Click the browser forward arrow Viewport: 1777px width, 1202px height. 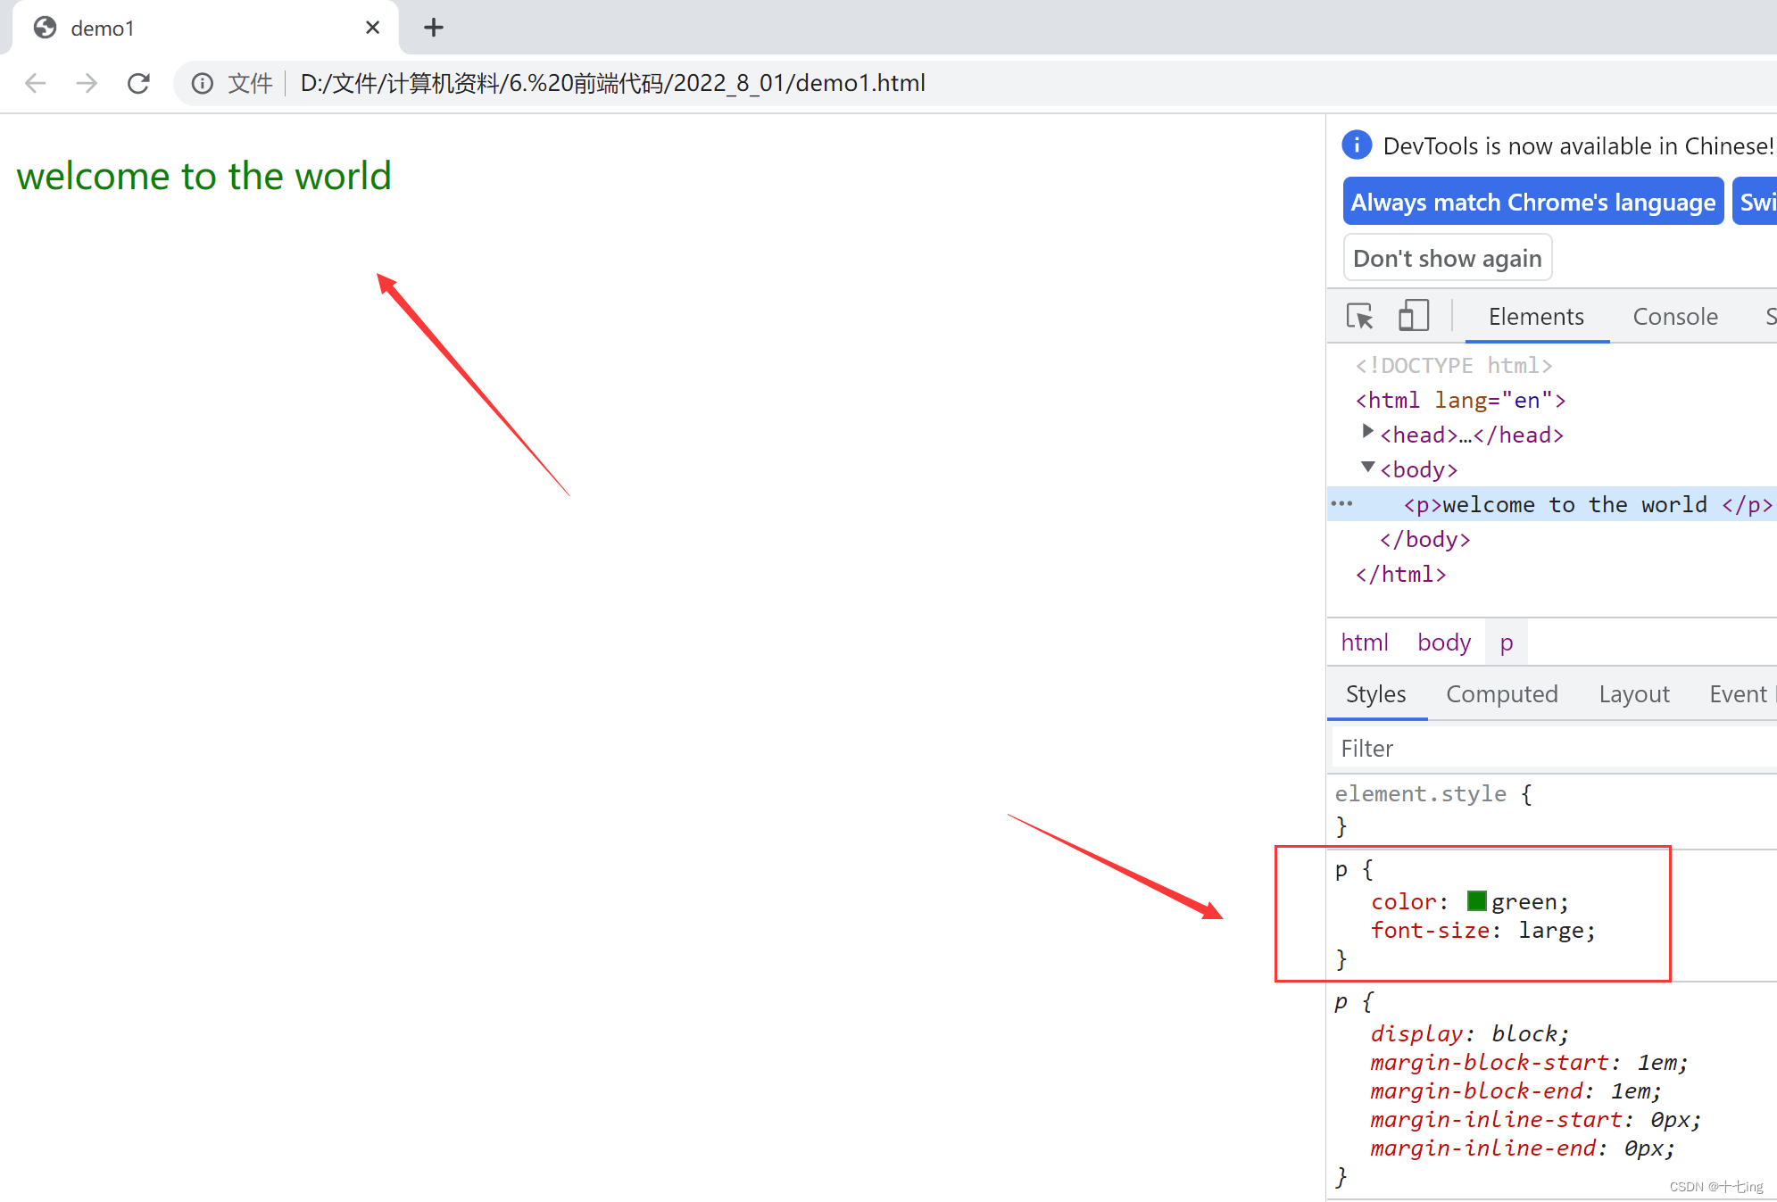87,83
